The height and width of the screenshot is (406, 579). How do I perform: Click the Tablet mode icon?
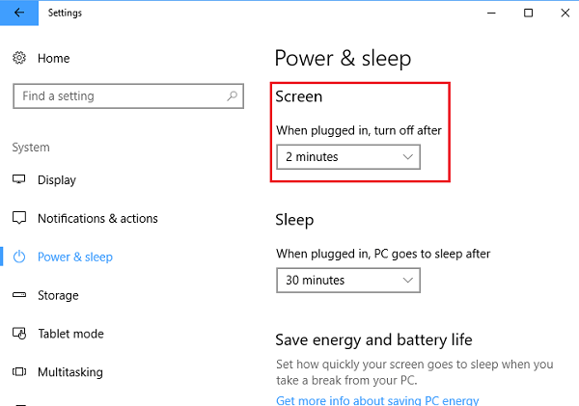tap(19, 334)
